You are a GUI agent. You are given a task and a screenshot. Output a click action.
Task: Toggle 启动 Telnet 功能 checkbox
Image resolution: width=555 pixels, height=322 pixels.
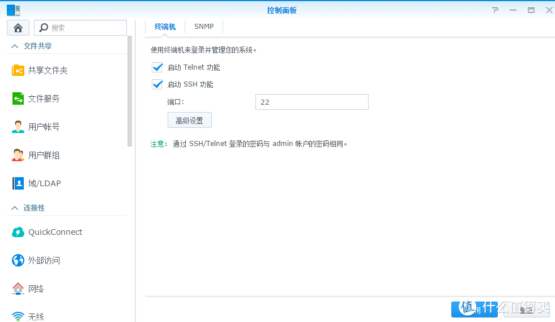pos(157,67)
